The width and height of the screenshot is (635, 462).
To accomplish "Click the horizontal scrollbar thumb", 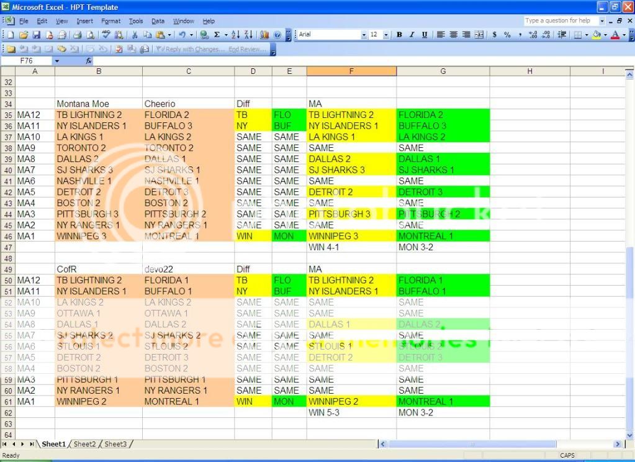I will click(472, 444).
